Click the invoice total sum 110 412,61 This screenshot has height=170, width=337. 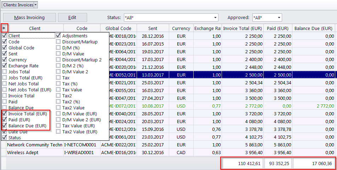pos(242,163)
